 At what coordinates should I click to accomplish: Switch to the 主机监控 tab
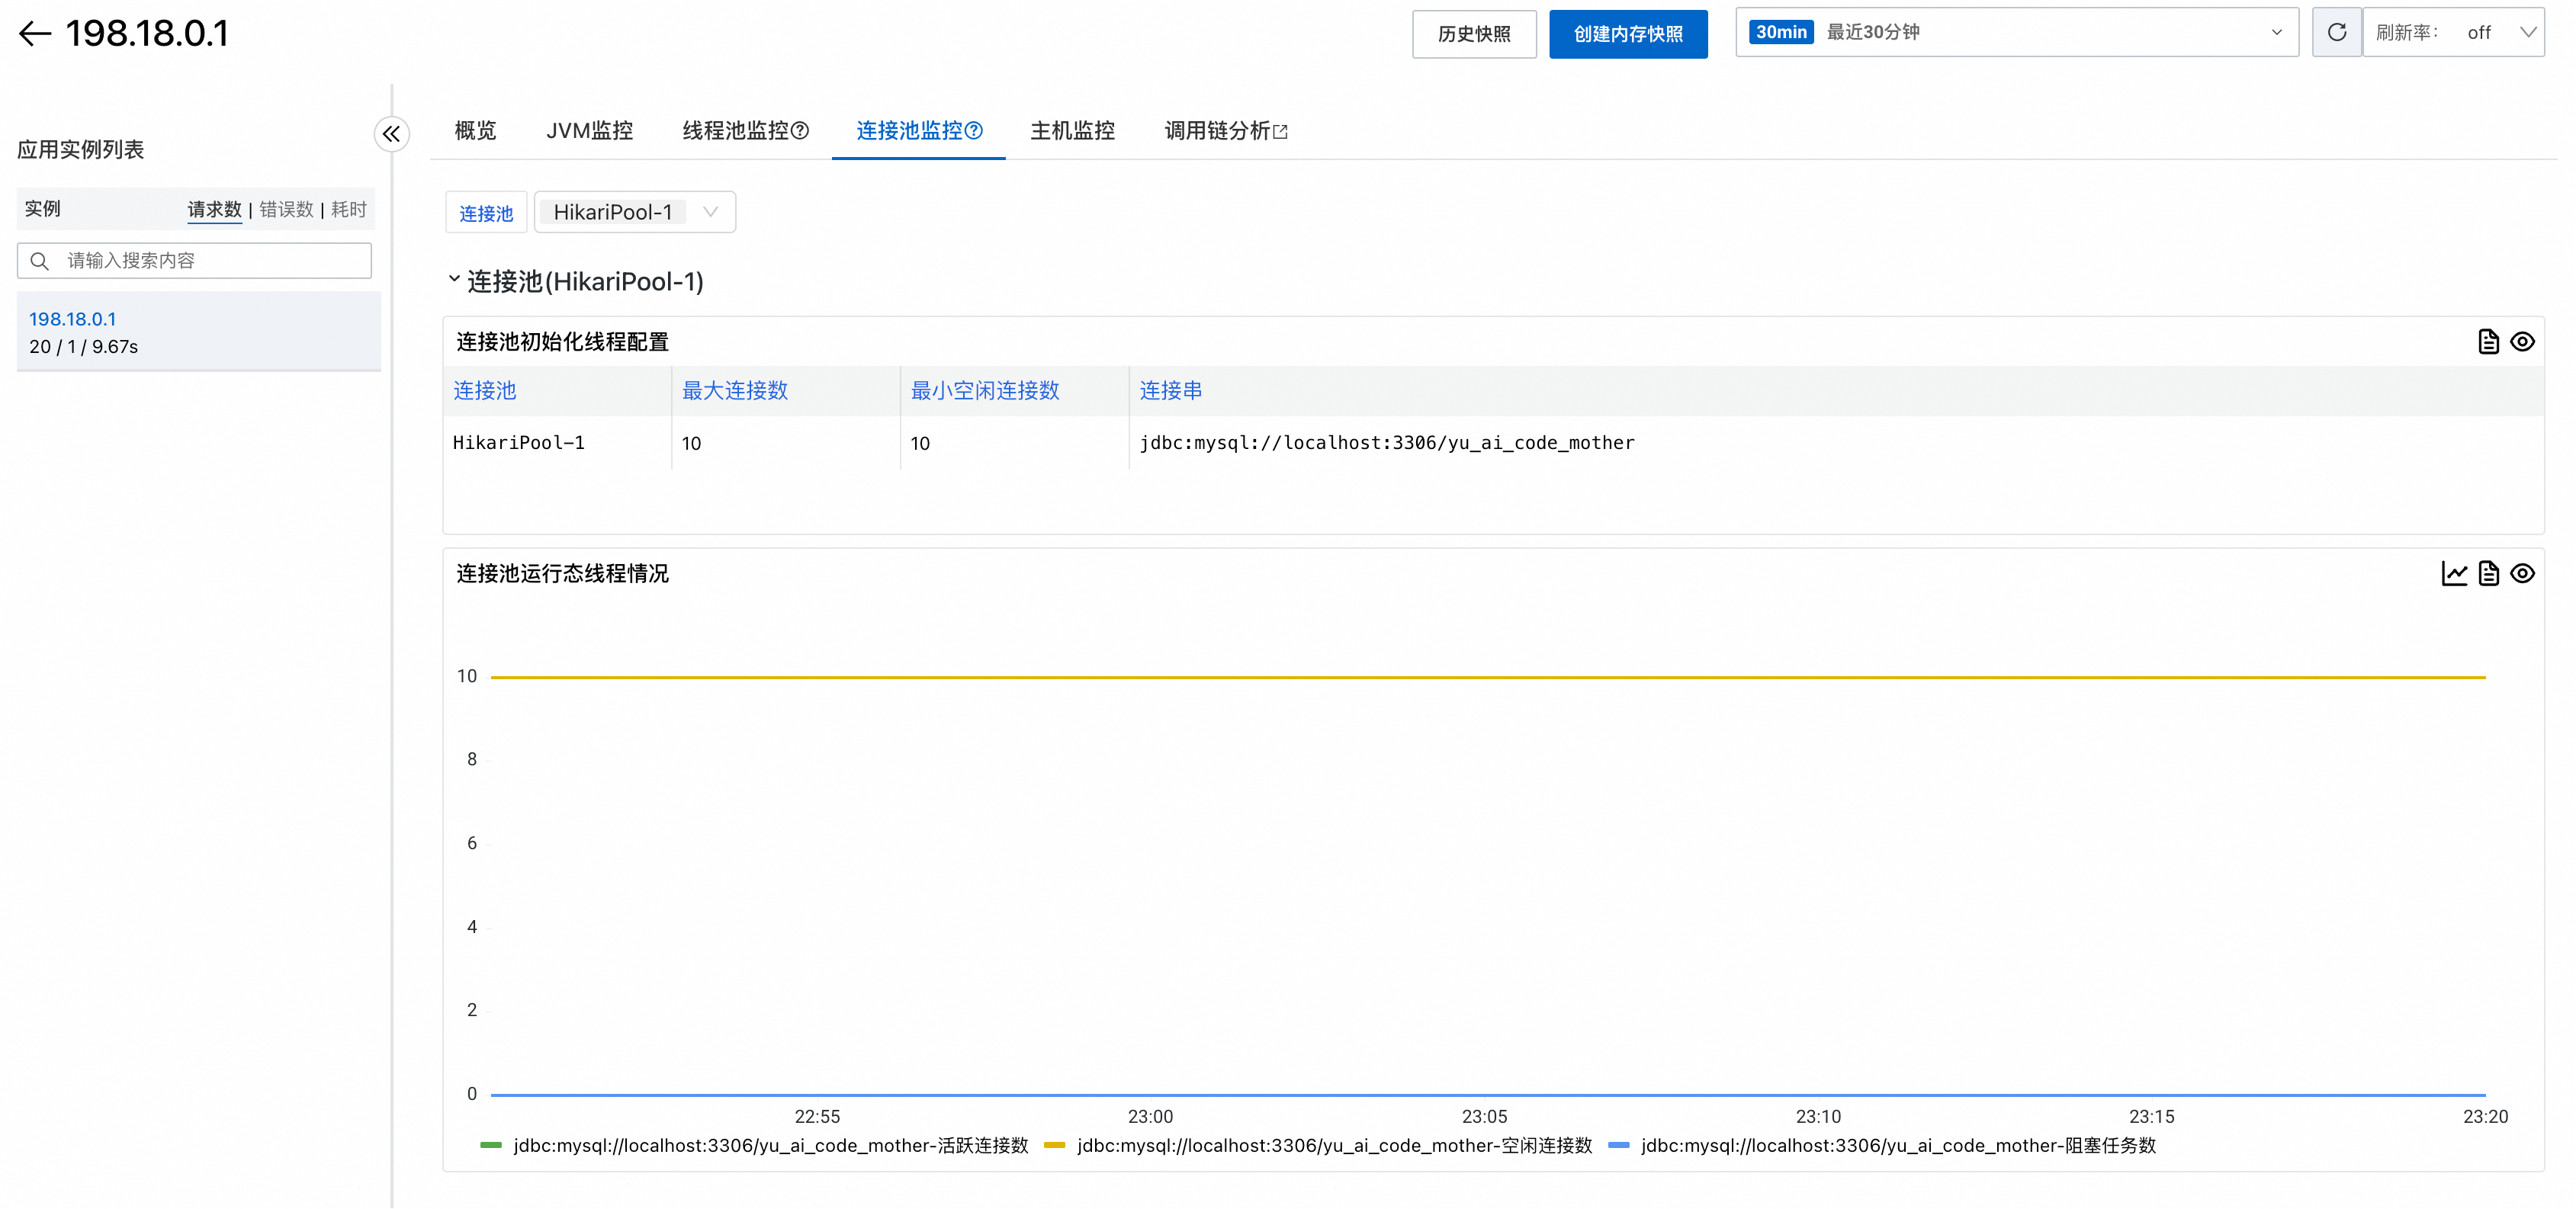[x=1072, y=131]
